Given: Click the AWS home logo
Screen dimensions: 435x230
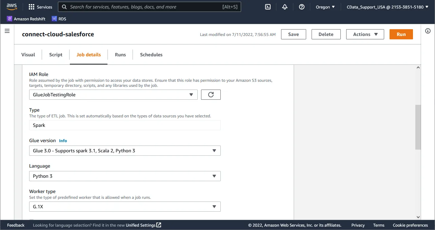Looking at the screenshot, I should [x=12, y=6].
